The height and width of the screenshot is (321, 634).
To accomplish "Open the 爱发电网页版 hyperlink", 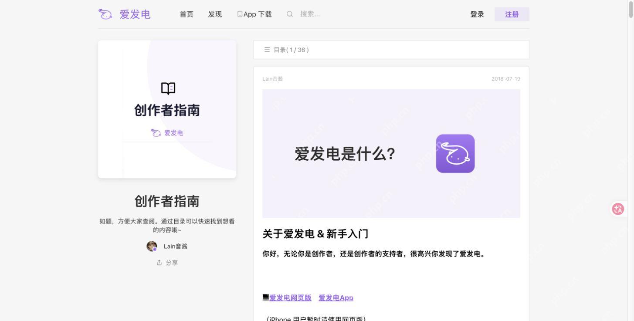I will pos(291,298).
